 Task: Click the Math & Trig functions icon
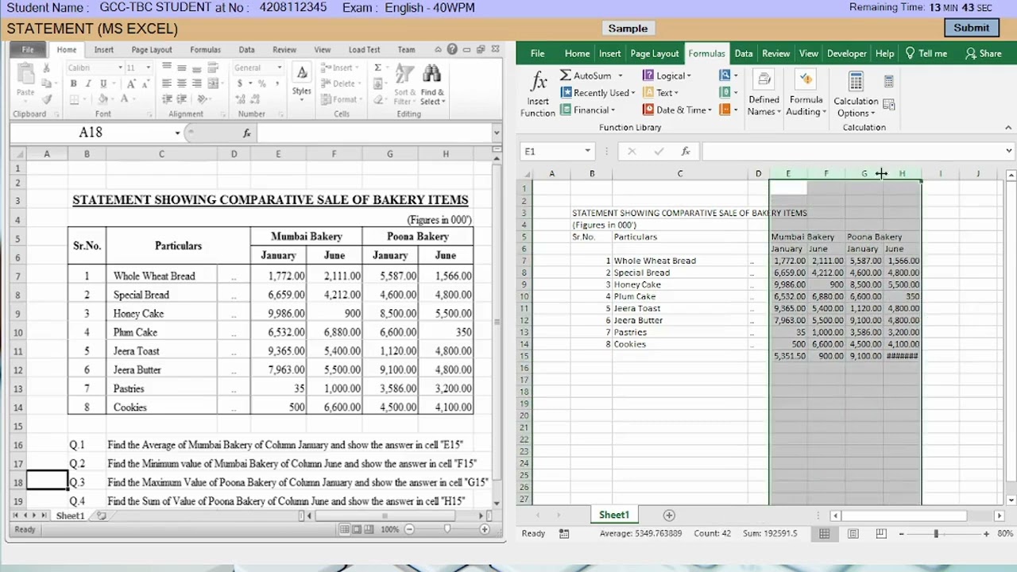[726, 93]
